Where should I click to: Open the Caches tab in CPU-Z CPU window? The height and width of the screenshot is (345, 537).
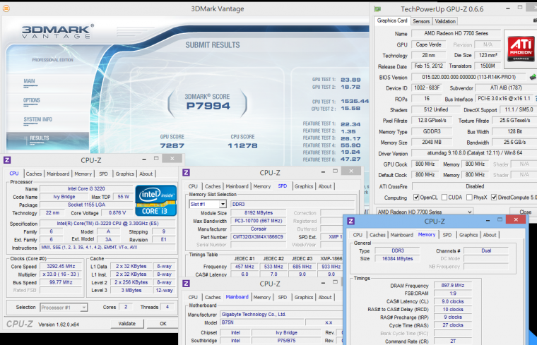coord(34,174)
